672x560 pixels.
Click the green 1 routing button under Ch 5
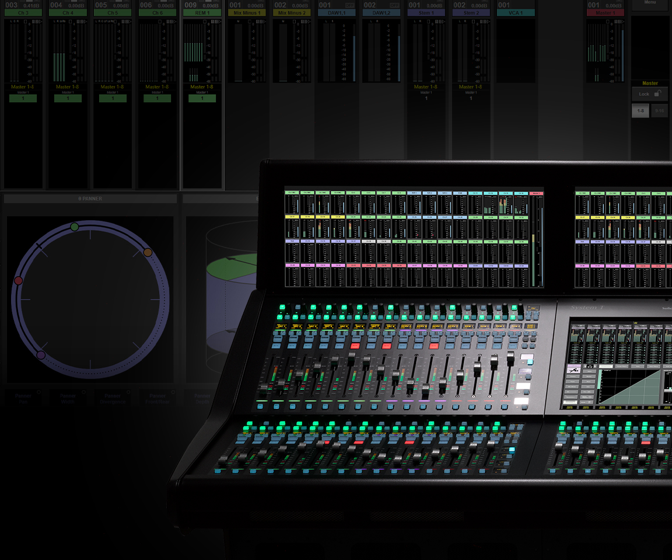113,99
